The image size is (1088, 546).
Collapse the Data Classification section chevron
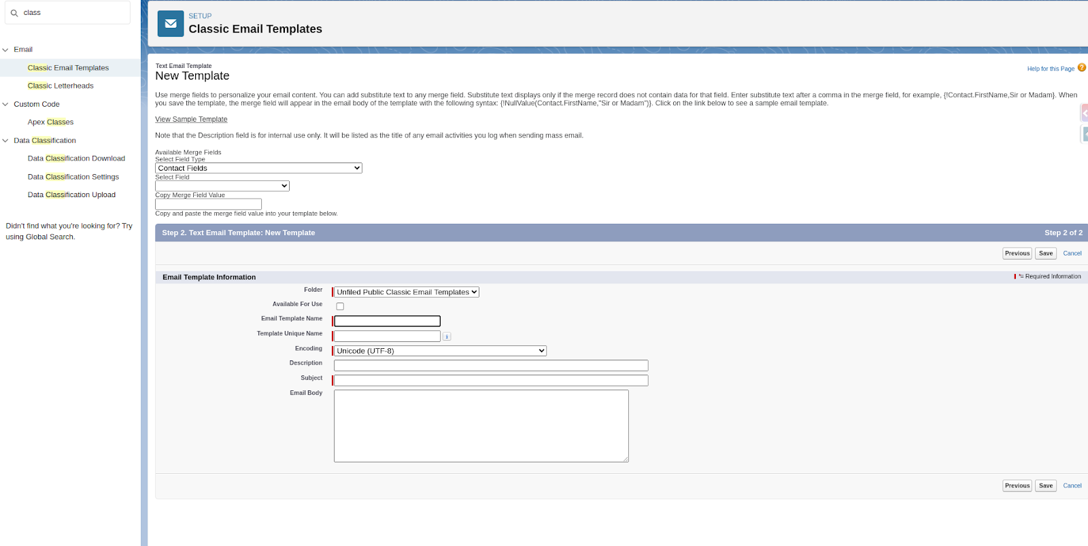(5, 141)
